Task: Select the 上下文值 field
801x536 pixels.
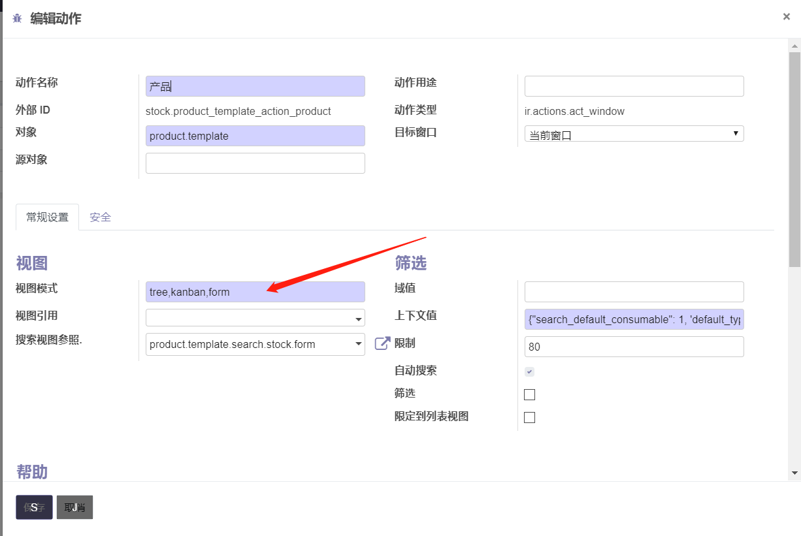Action: (634, 319)
